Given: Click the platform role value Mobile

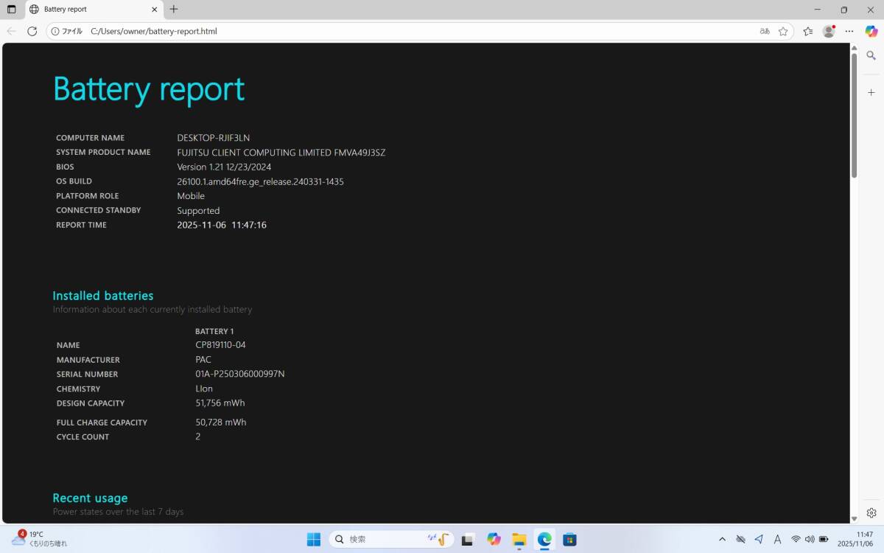Looking at the screenshot, I should [191, 196].
